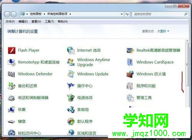192x140 pixels.
Task: Click Windows CardSpace label
Action: point(155,62)
